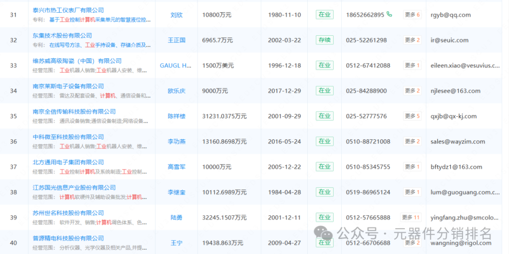Open company 江苏国光信息产业股份有限公司
Image resolution: width=509 pixels, height=254 pixels.
tap(74, 187)
